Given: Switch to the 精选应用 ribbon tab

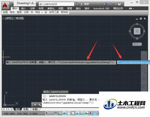Looking at the screenshot, I should coord(118,8).
